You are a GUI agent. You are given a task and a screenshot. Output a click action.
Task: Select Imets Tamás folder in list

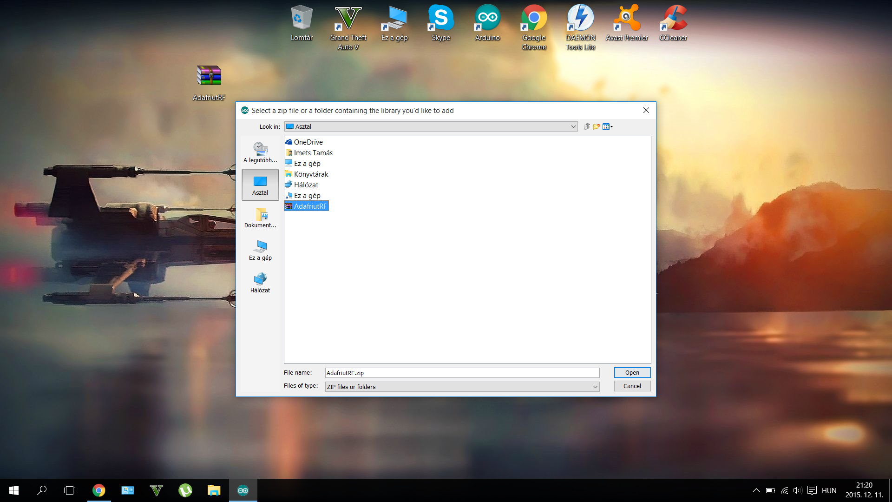(313, 153)
